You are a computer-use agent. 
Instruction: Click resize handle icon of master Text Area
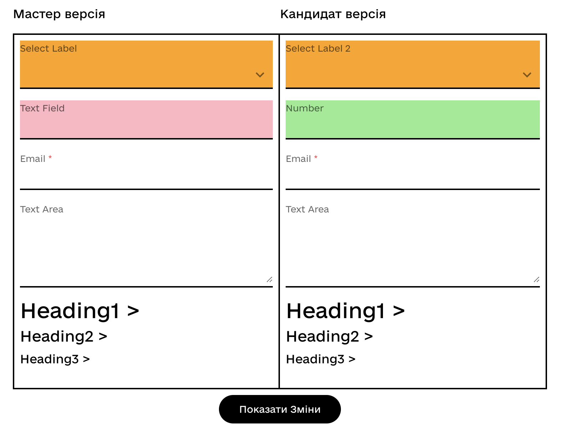coord(270,280)
